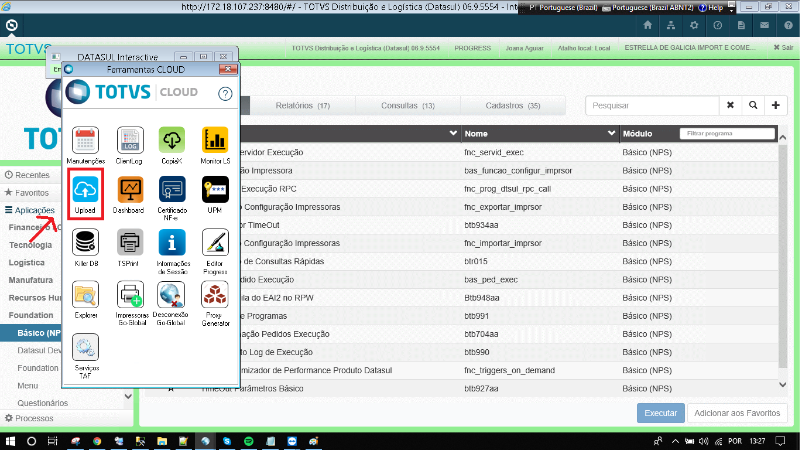The width and height of the screenshot is (802, 450).
Task: Clear the search with the X button
Action: click(730, 105)
